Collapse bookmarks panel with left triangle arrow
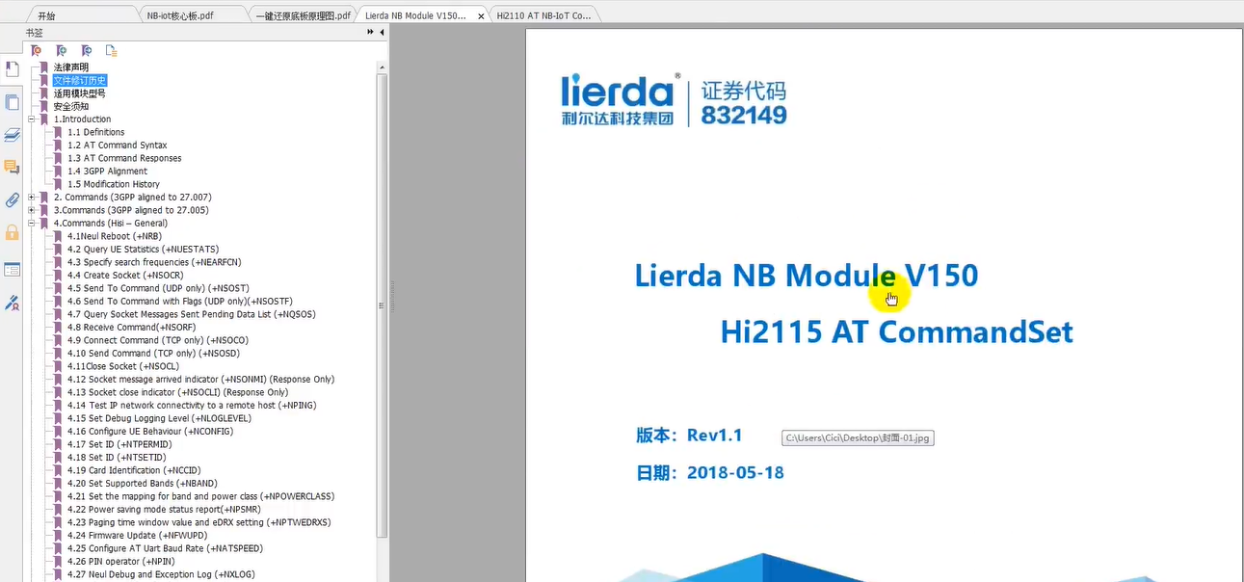 (382, 32)
